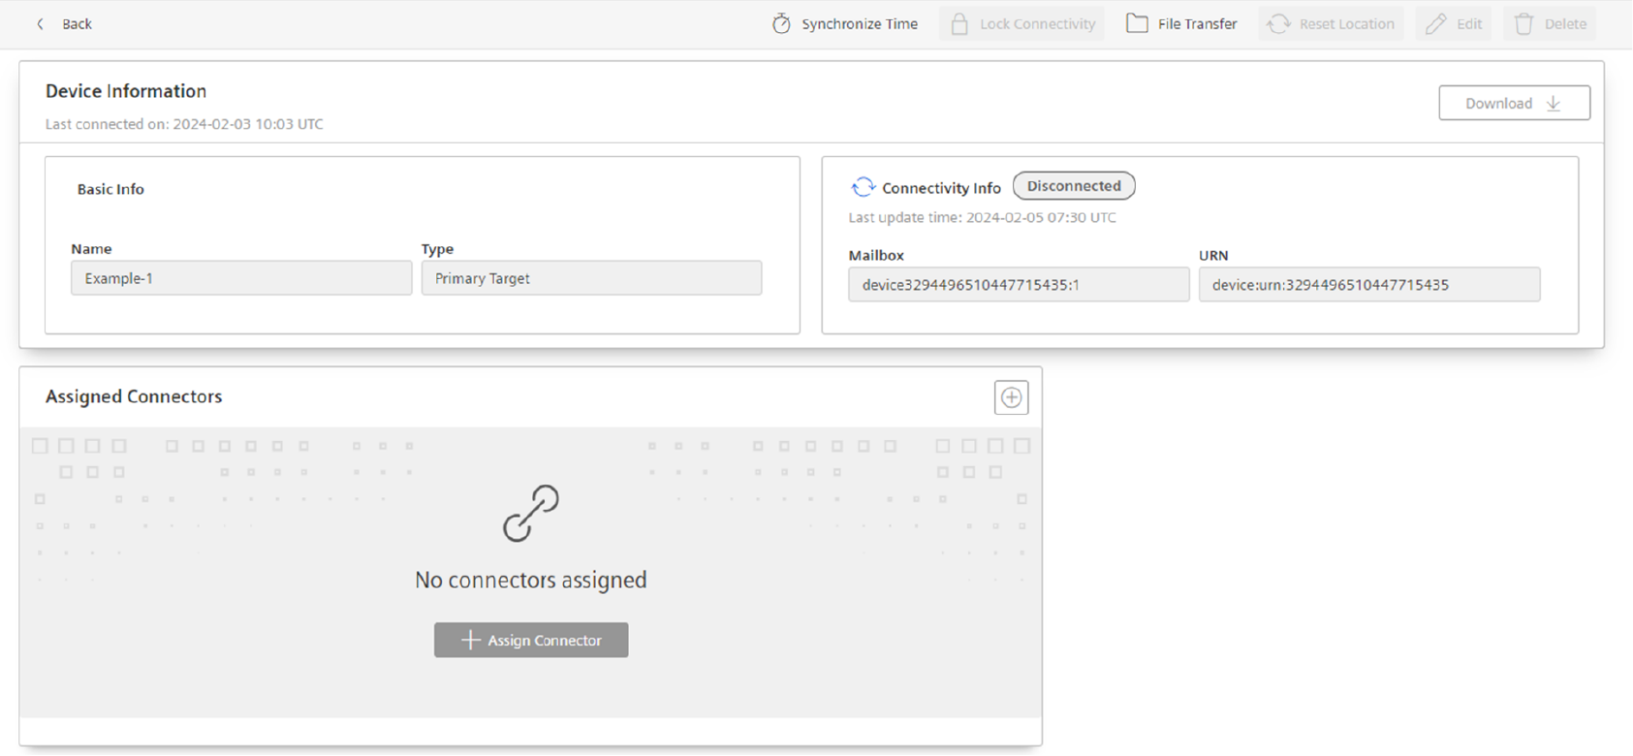The height and width of the screenshot is (756, 1633).
Task: Click the Edit label in toolbar
Action: (x=1469, y=24)
